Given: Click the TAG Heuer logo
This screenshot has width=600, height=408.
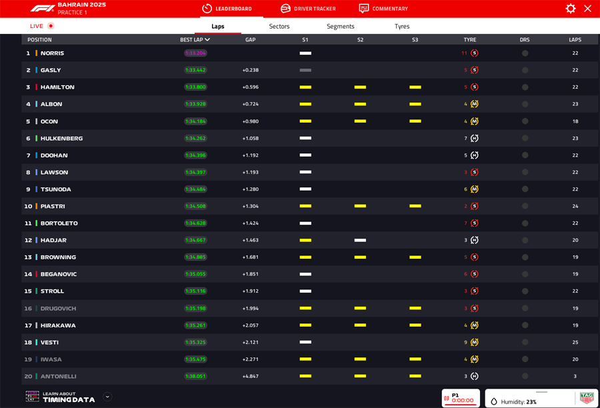Looking at the screenshot, I should click(x=587, y=398).
